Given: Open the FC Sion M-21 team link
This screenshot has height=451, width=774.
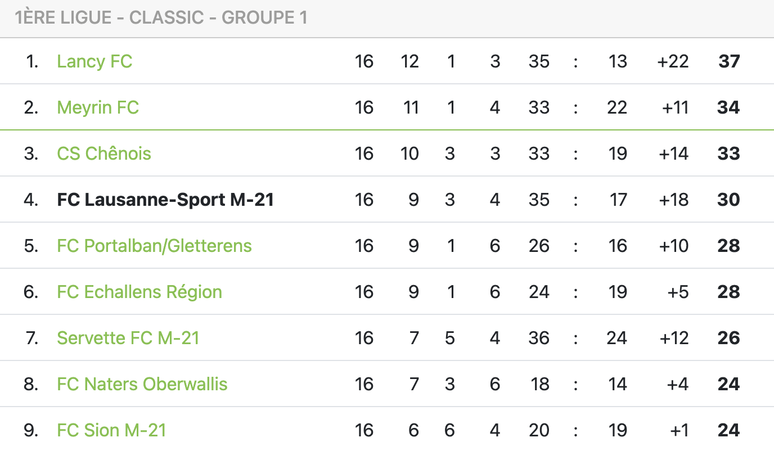Looking at the screenshot, I should [111, 430].
